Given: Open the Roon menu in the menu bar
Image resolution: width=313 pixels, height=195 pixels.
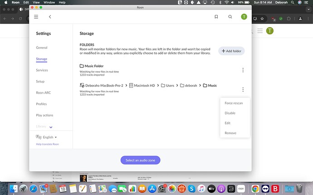Looking at the screenshot, I should [15, 2].
